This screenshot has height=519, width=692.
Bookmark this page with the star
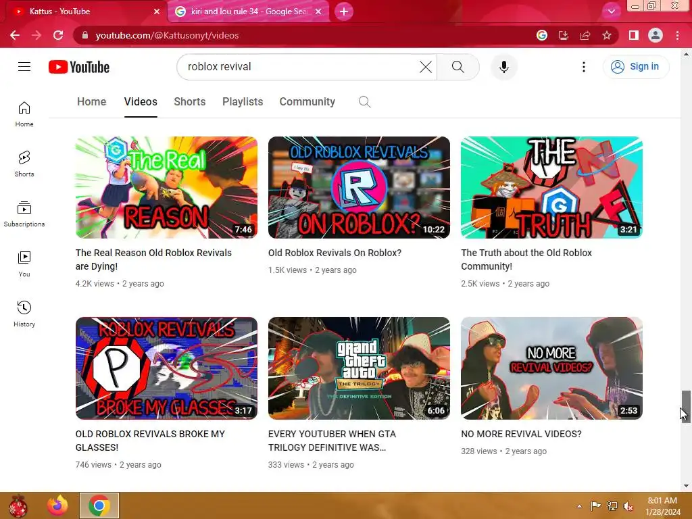[x=607, y=35]
